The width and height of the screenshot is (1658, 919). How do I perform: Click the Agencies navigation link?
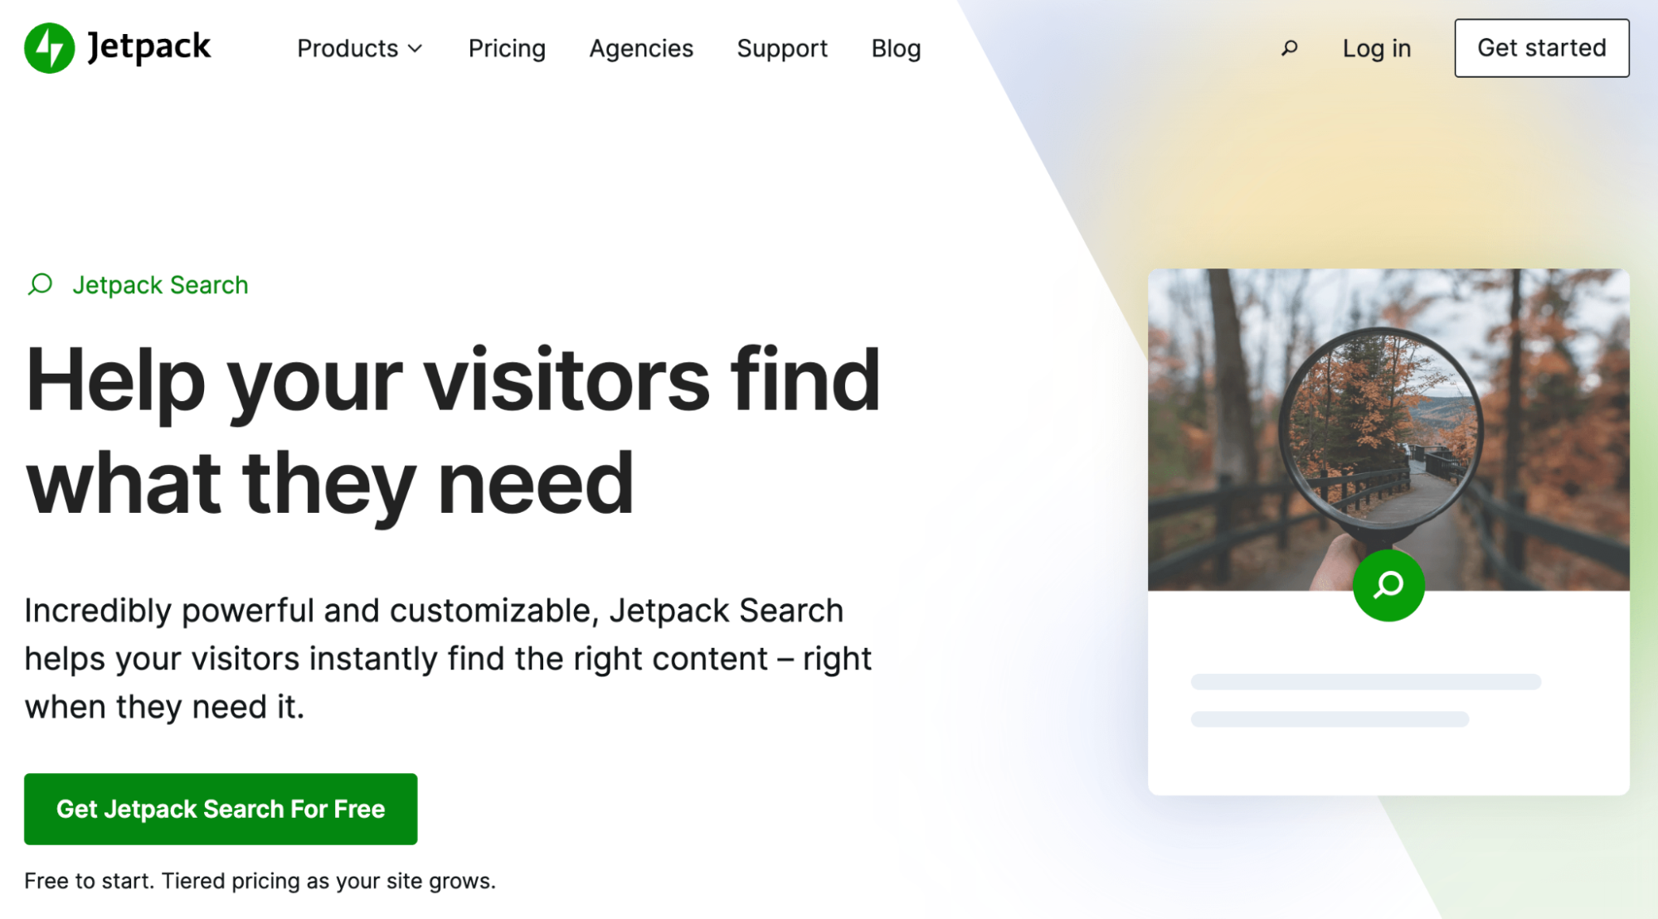pyautogui.click(x=641, y=47)
